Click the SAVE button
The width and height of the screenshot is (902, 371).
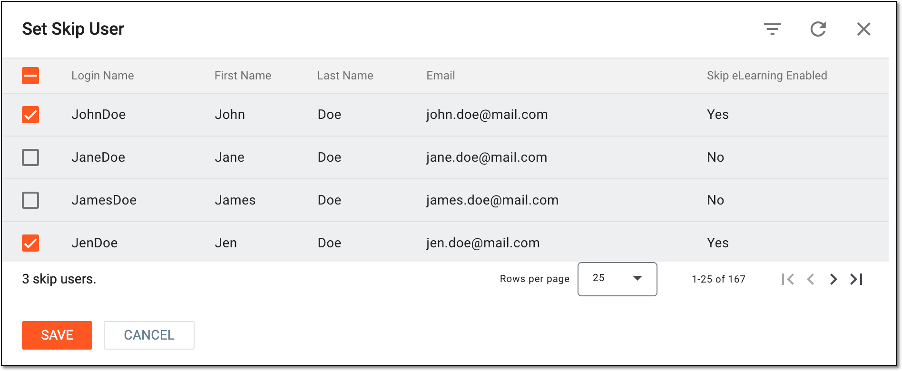(57, 335)
